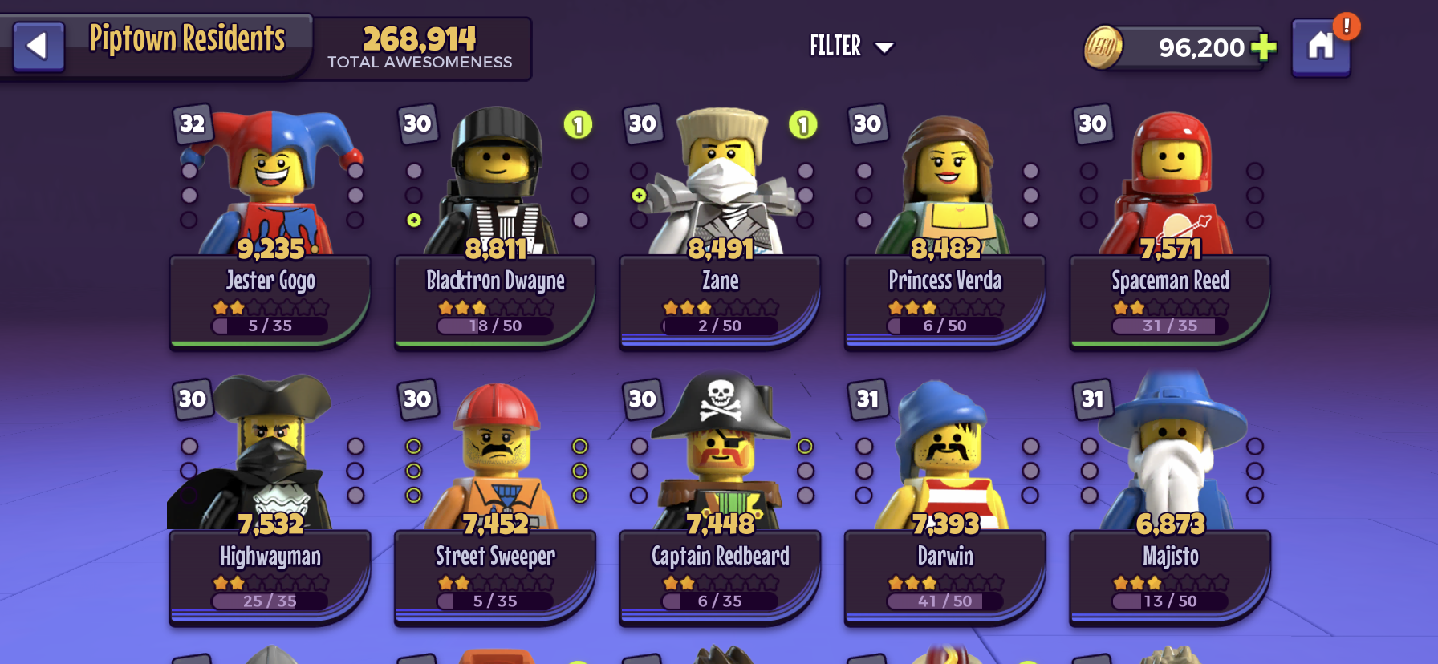Tap the green upgrade badge on Blacktron Dwayne
Screen dimensions: 1438x664
(x=578, y=124)
